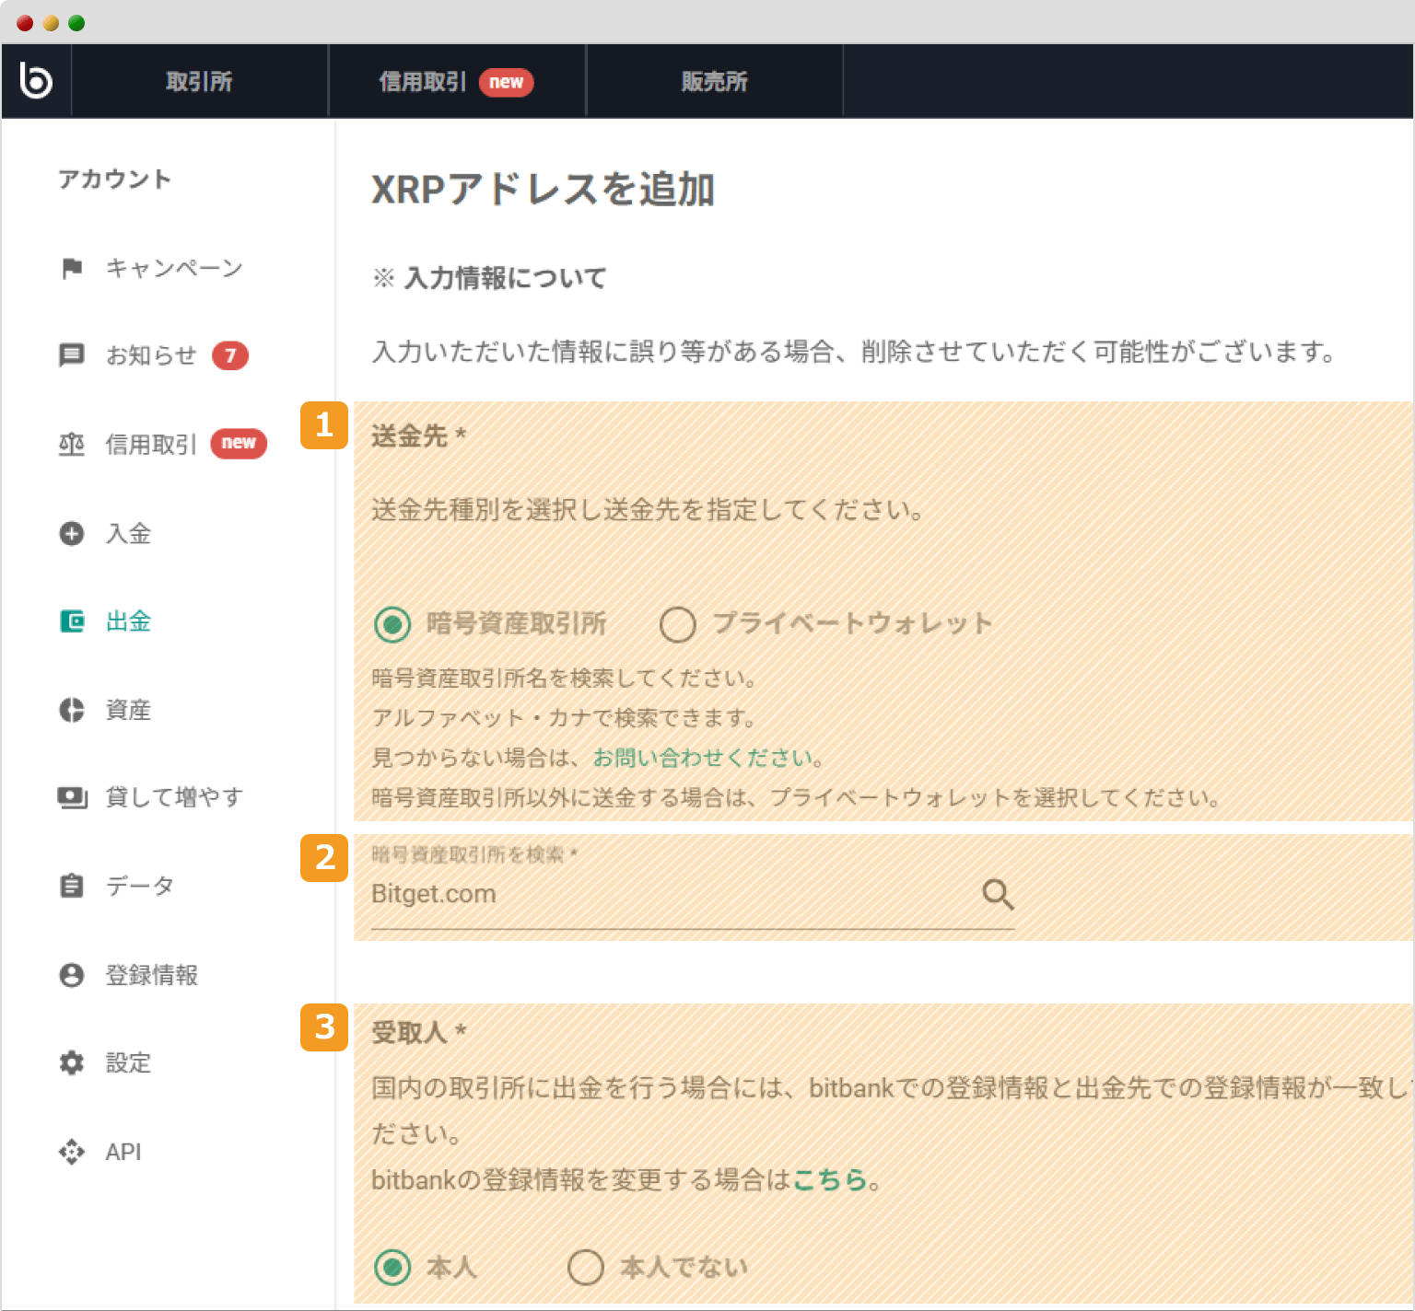
Task: Select the プライベートウォレット radio button
Action: coord(679,624)
